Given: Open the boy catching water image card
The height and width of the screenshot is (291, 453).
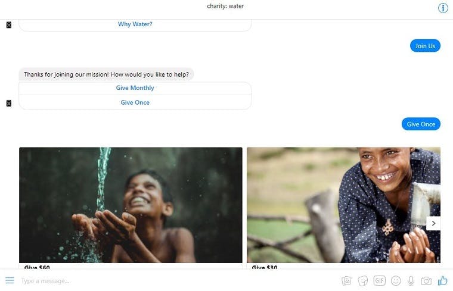Looking at the screenshot, I should pos(131,205).
